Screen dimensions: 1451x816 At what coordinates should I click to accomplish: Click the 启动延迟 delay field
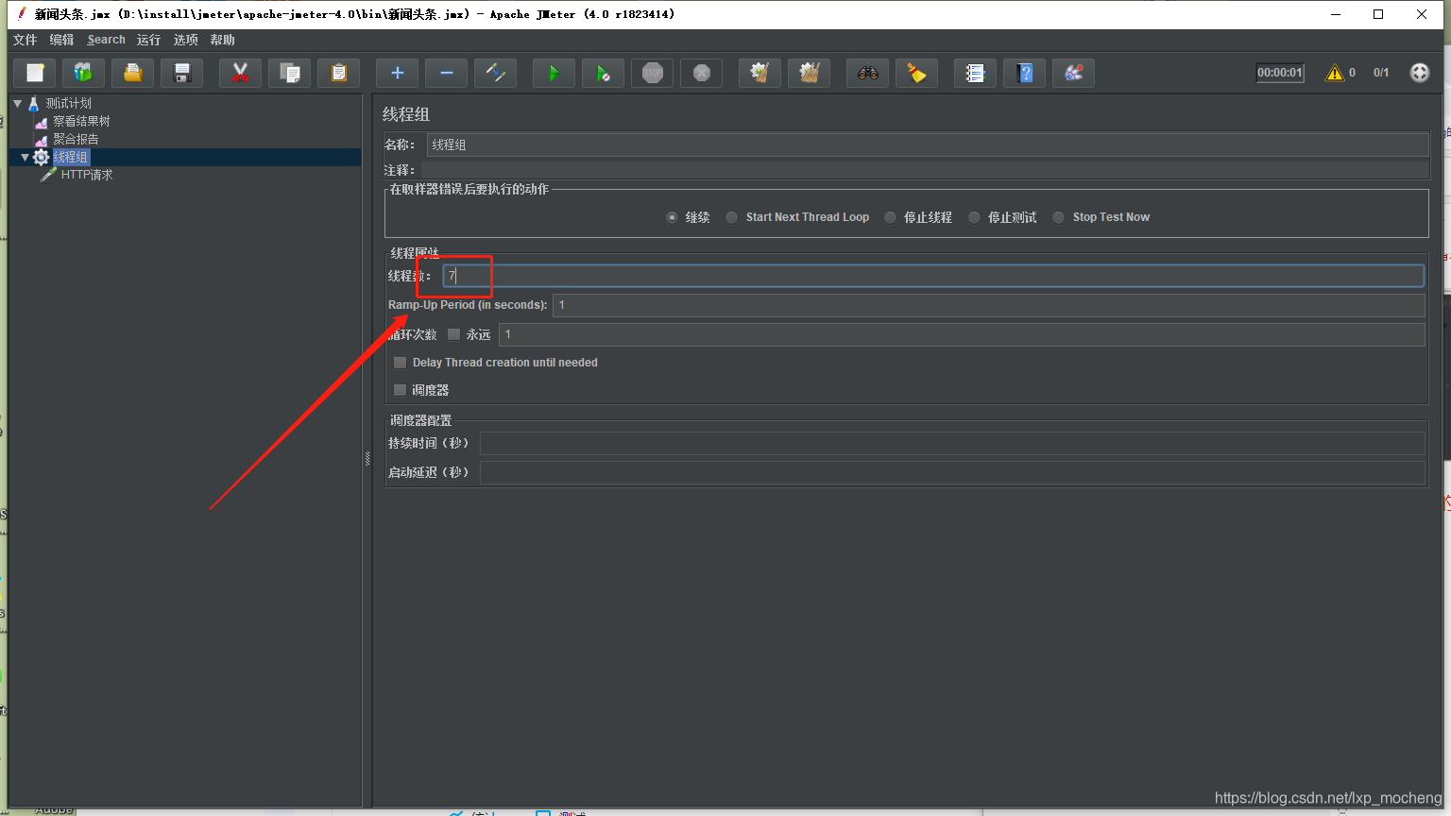click(952, 472)
